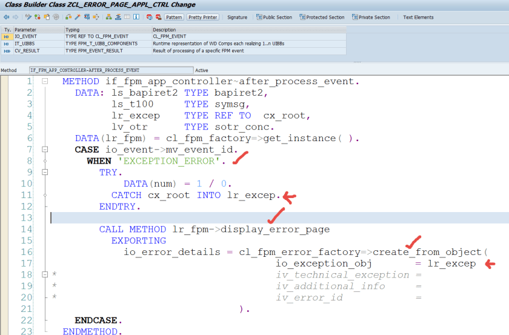Toggle Display/Change mode pencil icon
Image resolution: width=509 pixels, height=335 pixels.
[27, 17]
